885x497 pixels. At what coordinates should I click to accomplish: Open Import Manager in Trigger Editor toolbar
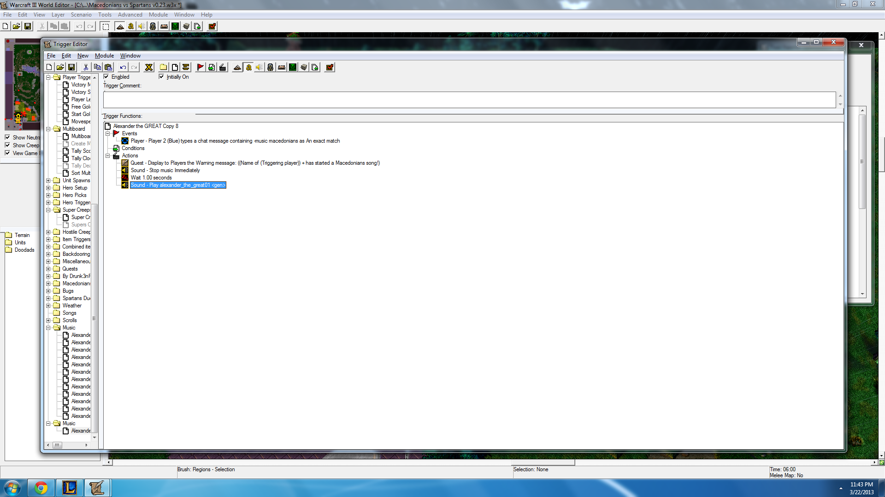click(x=315, y=68)
